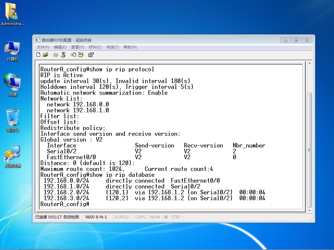Click the Nbr_number column header
Screen dimensions: 334x250
point(249,146)
